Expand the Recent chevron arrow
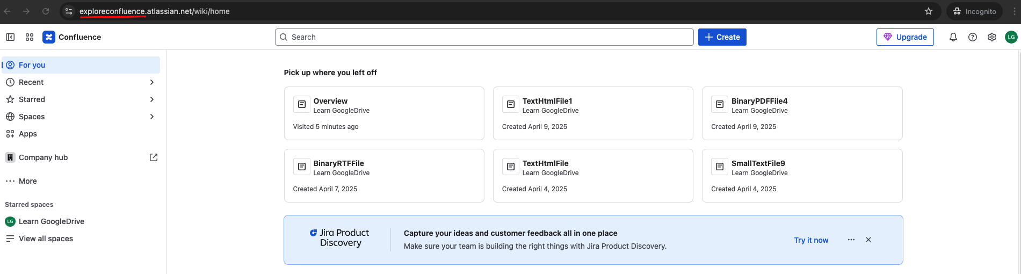The image size is (1021, 274). (152, 82)
